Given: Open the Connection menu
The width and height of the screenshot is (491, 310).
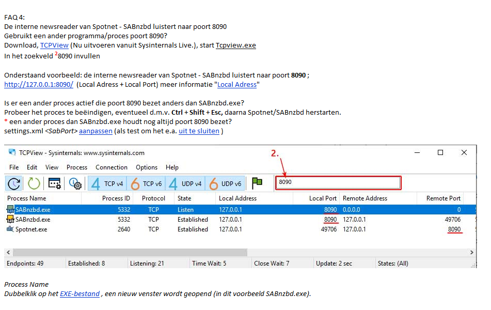Looking at the screenshot, I should pos(112,167).
